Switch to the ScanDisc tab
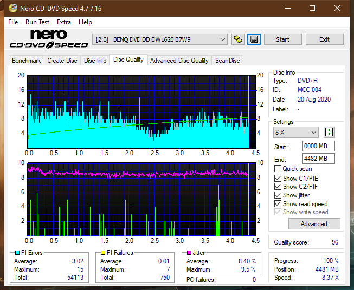354x290 pixels. tap(227, 61)
